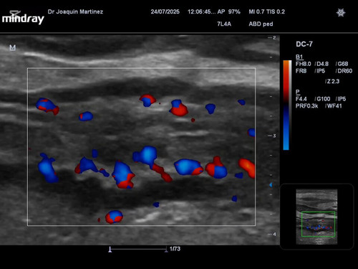Click the WF41 wall filter parameter
The image size is (358, 269).
pos(334,106)
